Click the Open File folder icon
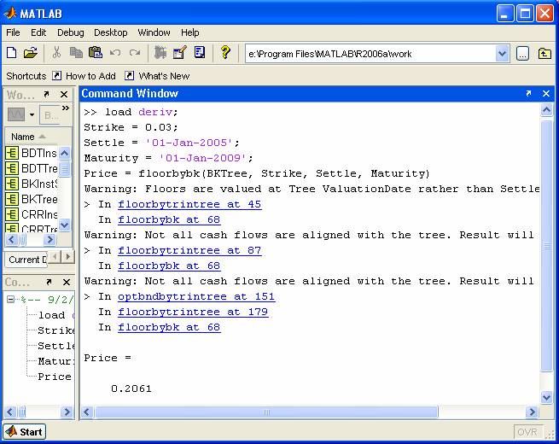559x444 pixels. point(31,53)
